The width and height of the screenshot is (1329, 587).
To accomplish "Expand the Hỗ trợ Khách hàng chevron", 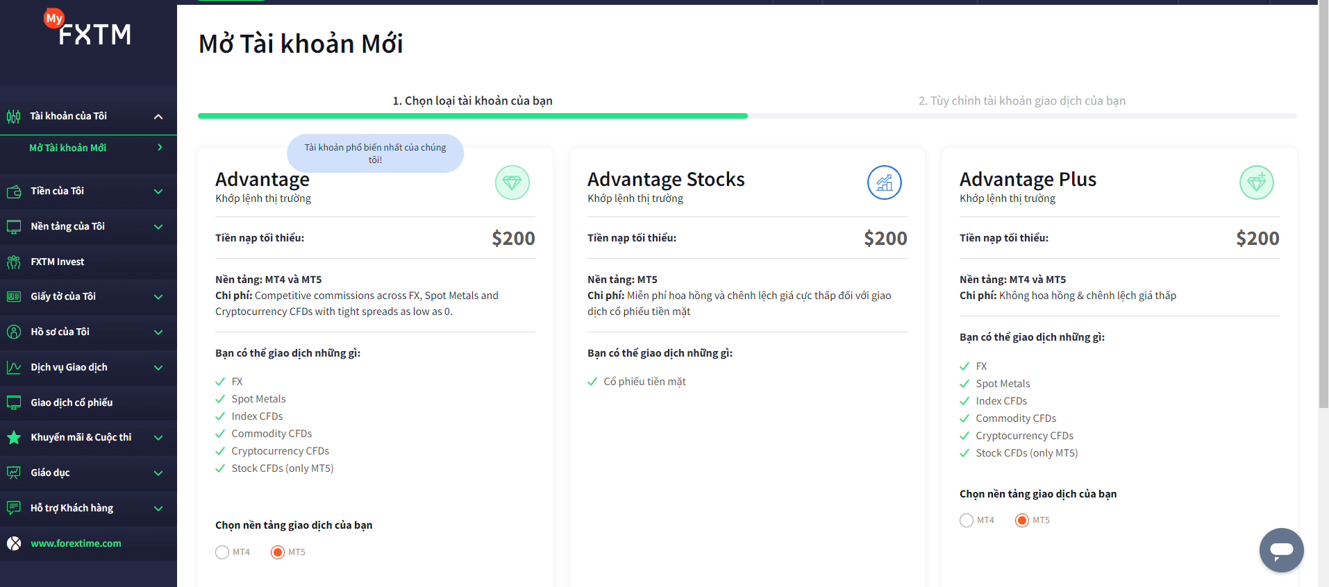I will click(x=158, y=509).
